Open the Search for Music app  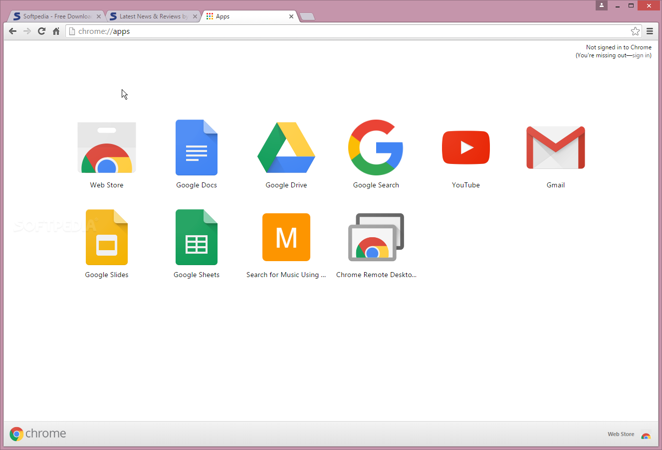pyautogui.click(x=286, y=238)
